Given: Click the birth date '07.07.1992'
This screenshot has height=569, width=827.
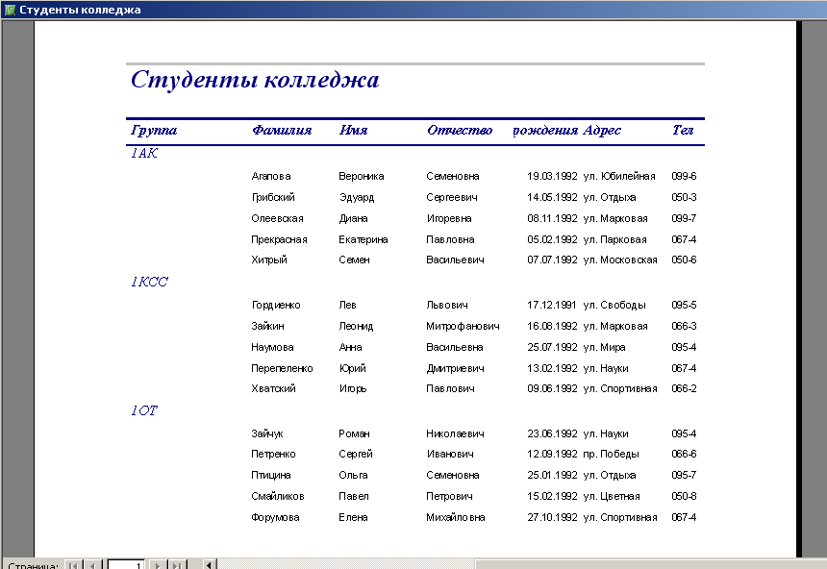Looking at the screenshot, I should (x=552, y=260).
